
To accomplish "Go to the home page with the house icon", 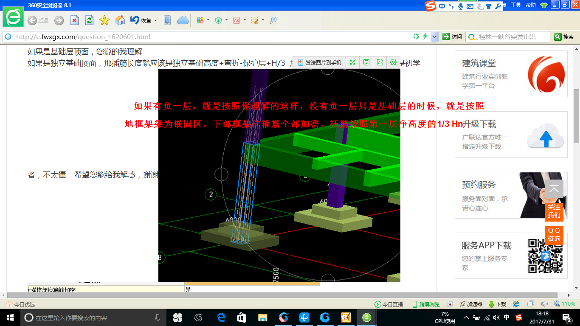I will [120, 20].
